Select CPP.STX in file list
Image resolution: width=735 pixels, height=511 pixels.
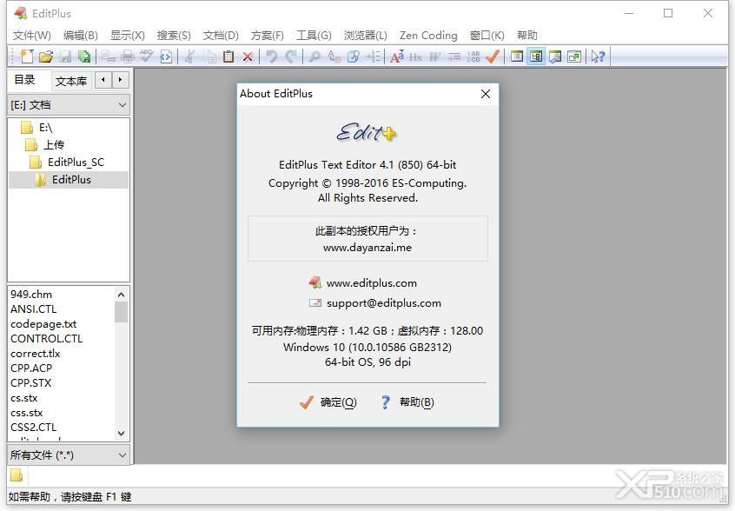31,383
